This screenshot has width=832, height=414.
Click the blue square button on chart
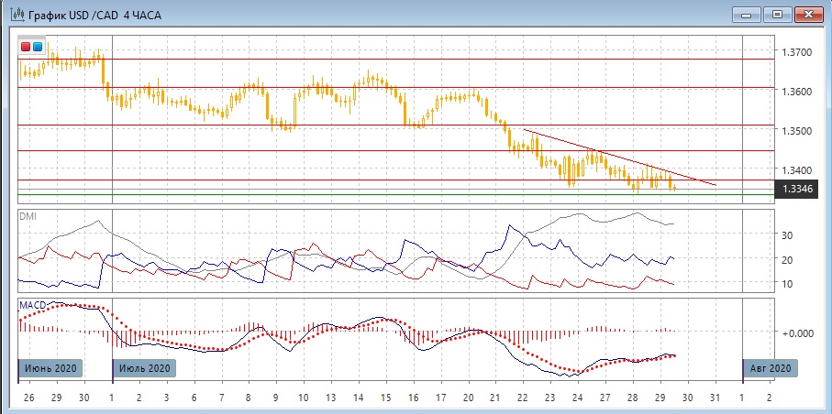37,47
